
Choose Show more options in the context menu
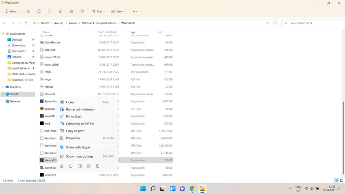80,156
